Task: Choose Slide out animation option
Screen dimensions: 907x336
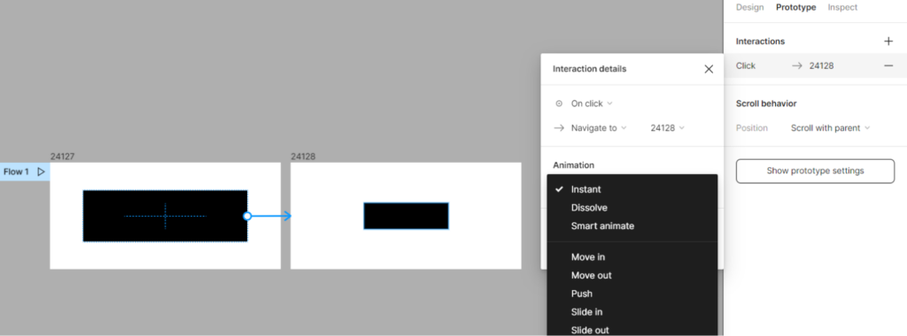Action: point(632,330)
